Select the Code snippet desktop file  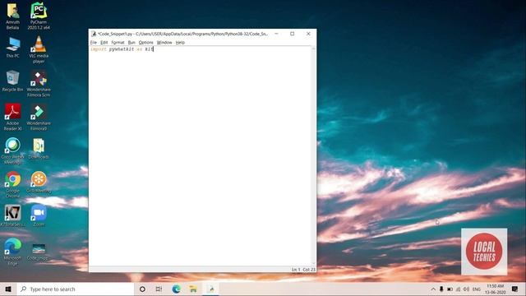pyautogui.click(x=39, y=252)
